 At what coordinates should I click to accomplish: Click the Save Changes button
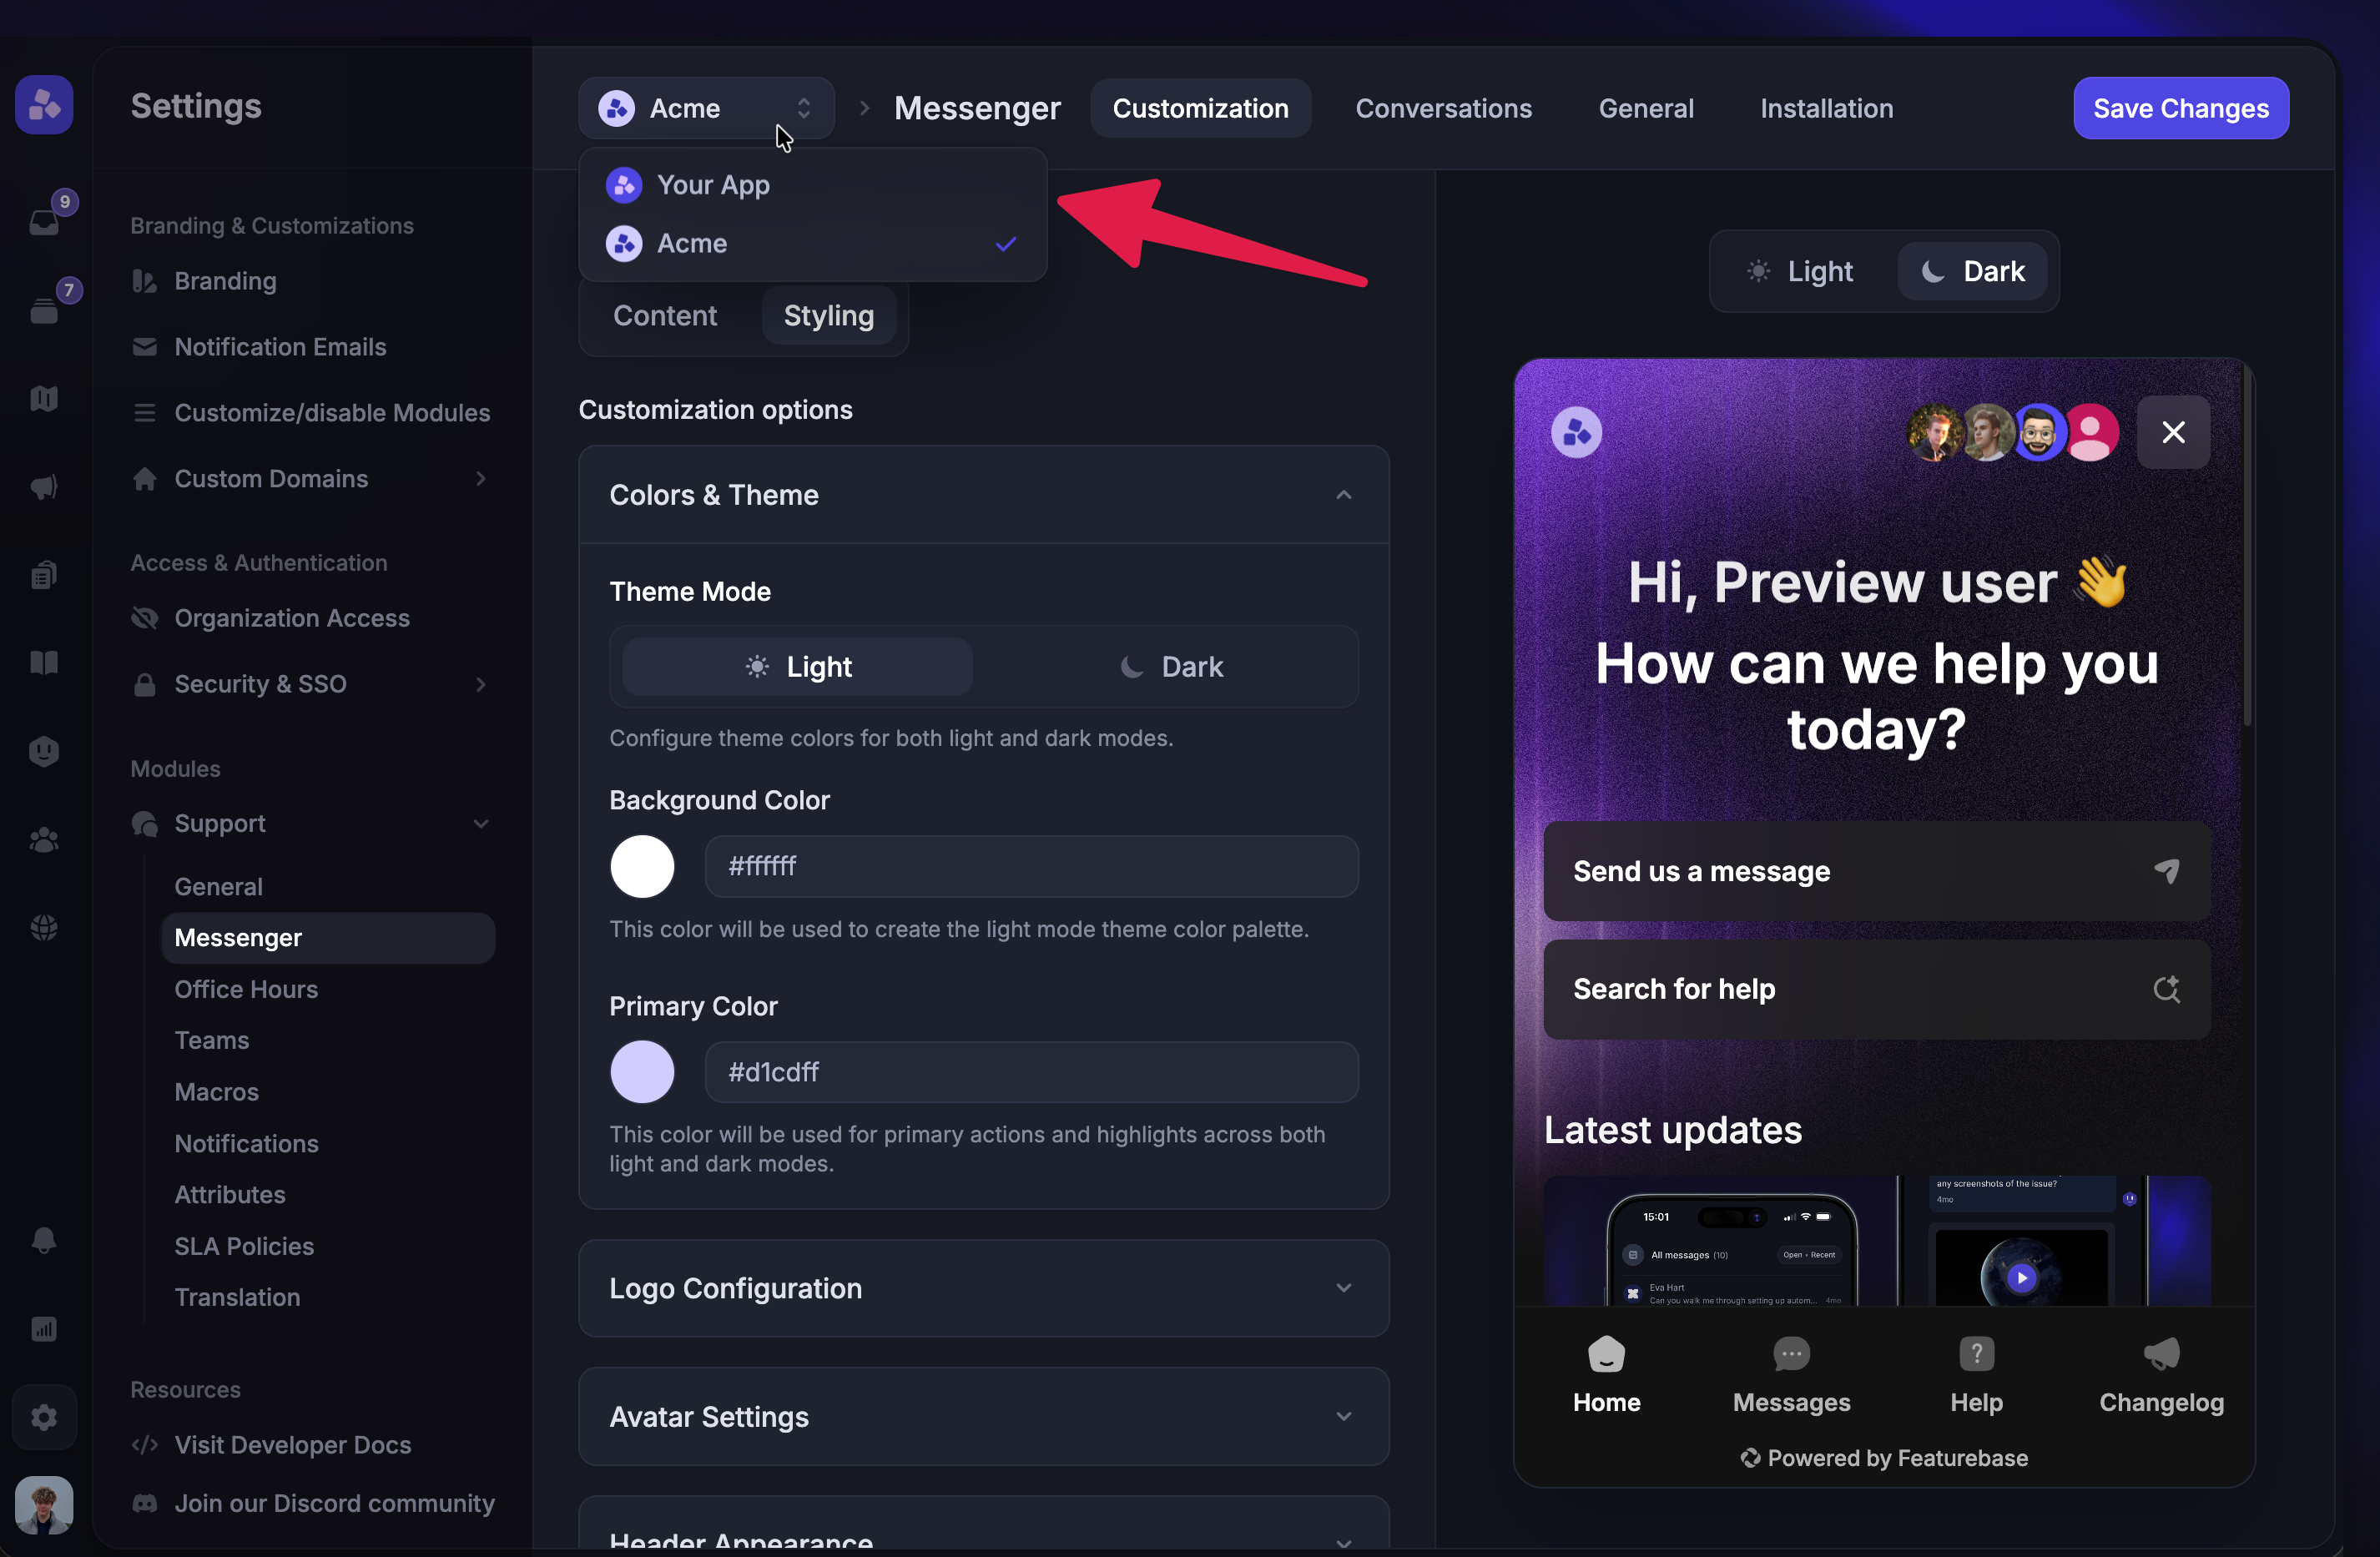(2181, 108)
